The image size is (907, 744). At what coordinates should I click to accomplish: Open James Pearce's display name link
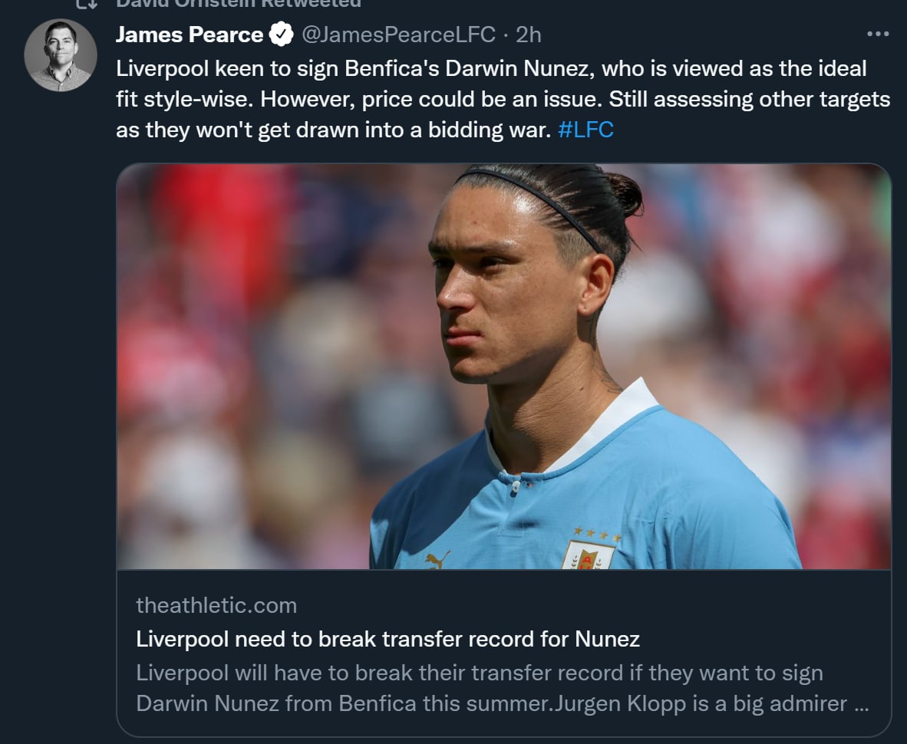(190, 35)
